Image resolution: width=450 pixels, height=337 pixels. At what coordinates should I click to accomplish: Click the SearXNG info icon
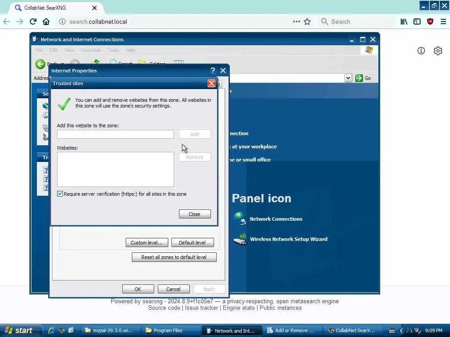421,51
